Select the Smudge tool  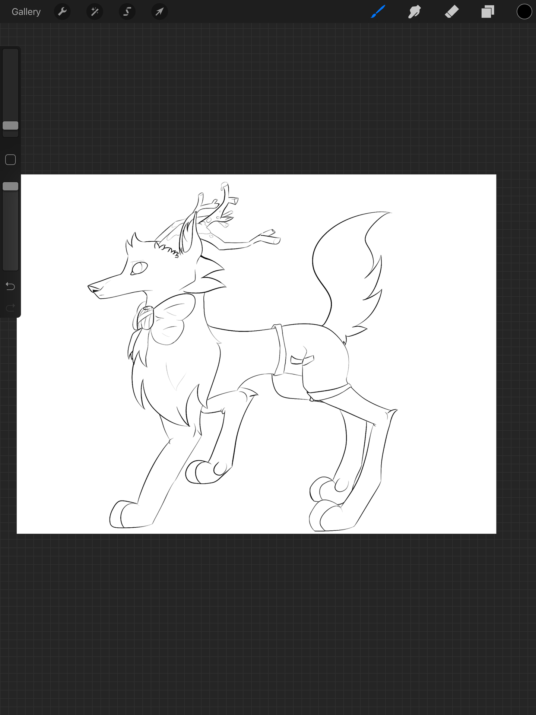(415, 12)
